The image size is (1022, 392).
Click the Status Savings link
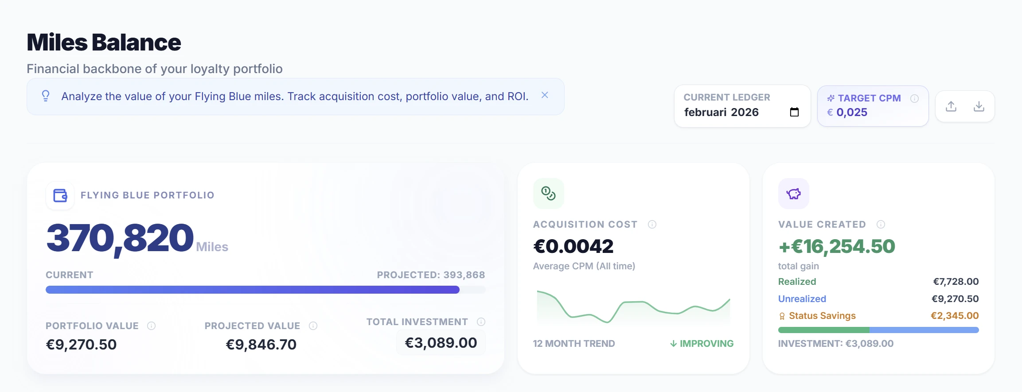point(822,316)
